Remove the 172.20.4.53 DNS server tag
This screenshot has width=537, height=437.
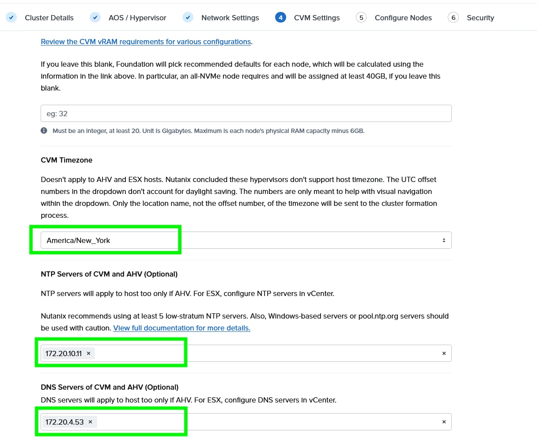(90, 422)
